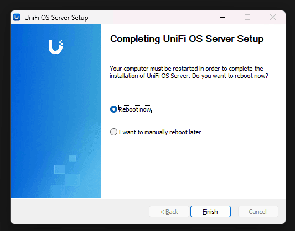Click the UniFi app icon in title bar
Viewport: 295px width, 231px height.
[x=17, y=18]
